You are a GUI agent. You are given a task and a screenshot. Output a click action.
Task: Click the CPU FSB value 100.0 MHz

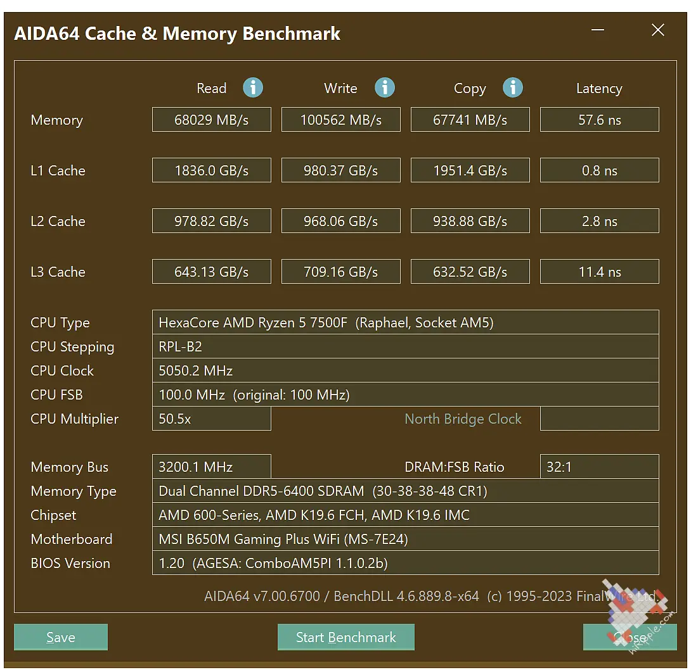pyautogui.click(x=406, y=395)
